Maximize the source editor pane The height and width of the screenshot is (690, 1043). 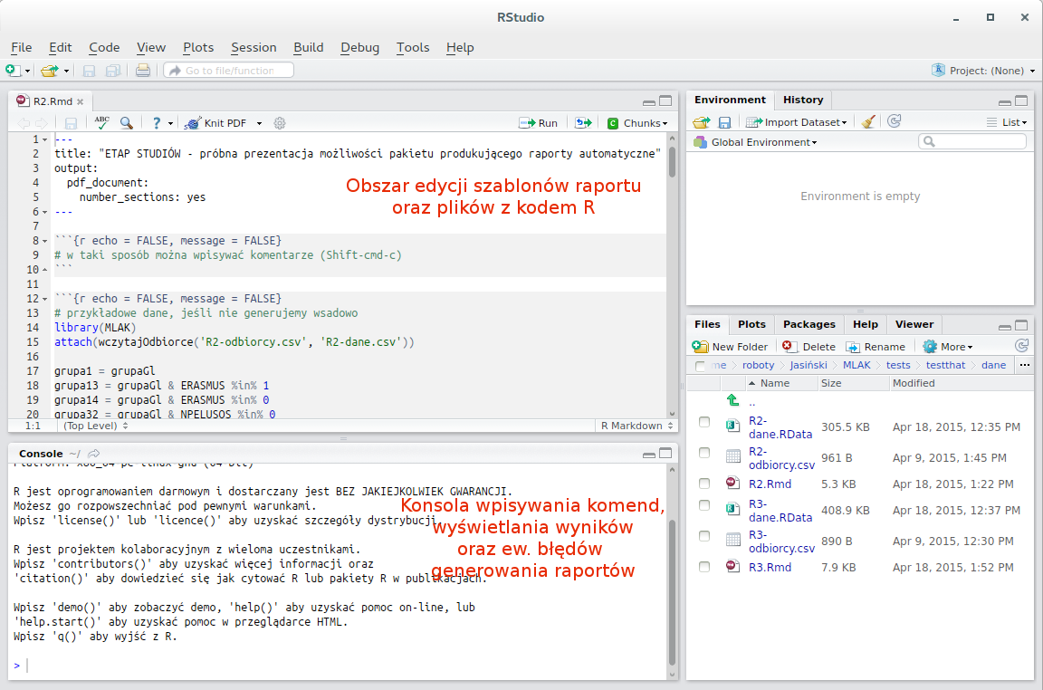tap(665, 101)
